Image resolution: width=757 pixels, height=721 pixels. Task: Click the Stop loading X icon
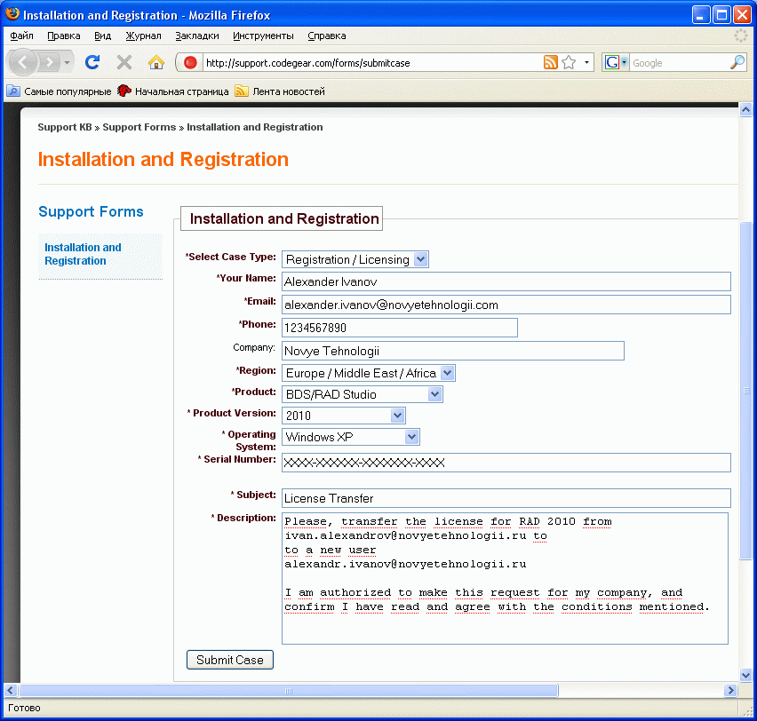[124, 62]
